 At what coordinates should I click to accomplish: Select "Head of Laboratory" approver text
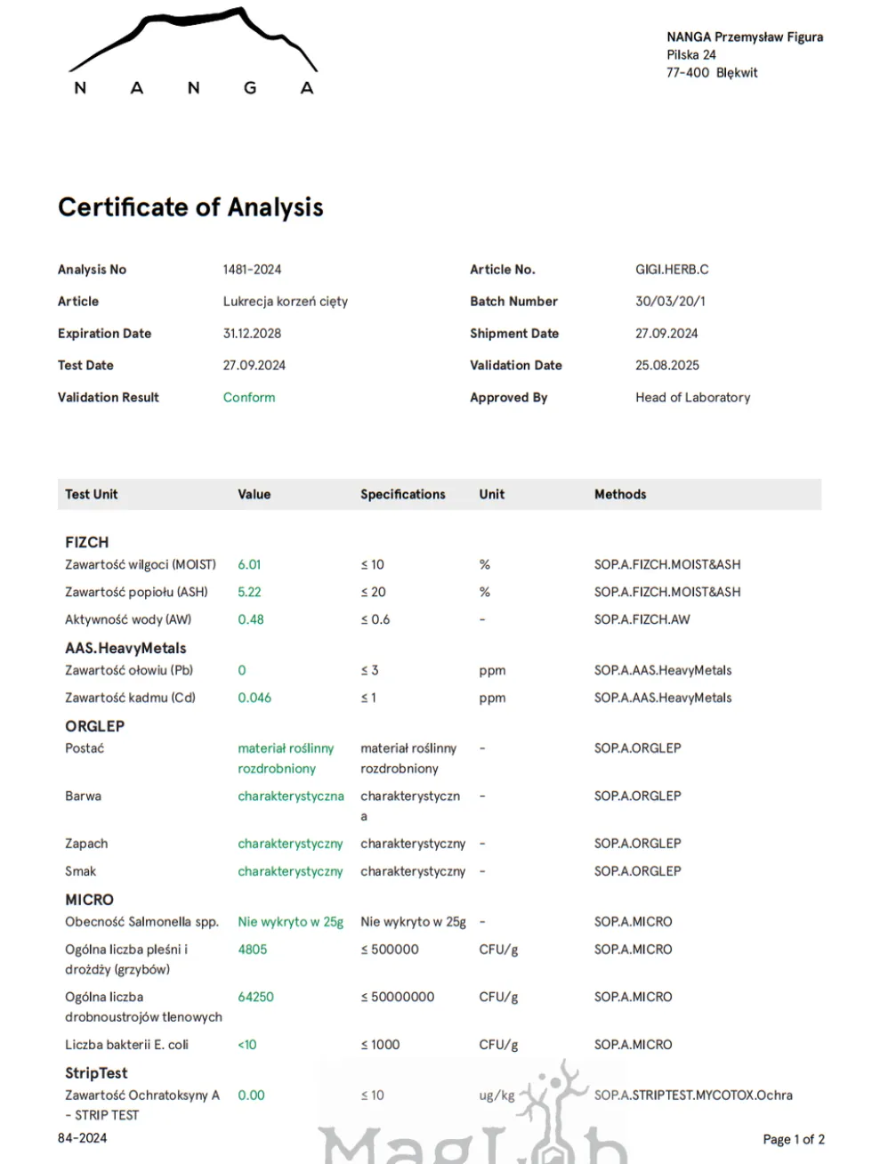692,398
